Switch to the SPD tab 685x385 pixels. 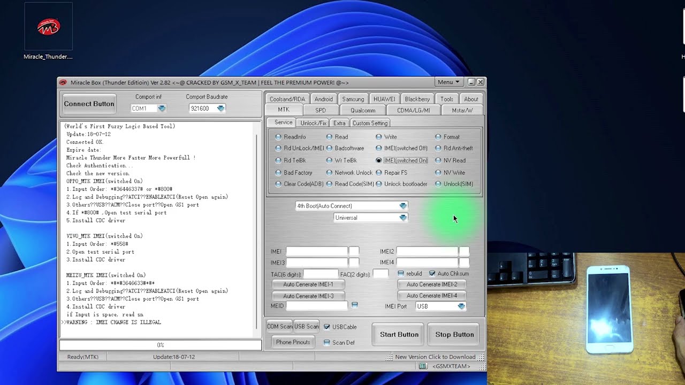point(321,110)
